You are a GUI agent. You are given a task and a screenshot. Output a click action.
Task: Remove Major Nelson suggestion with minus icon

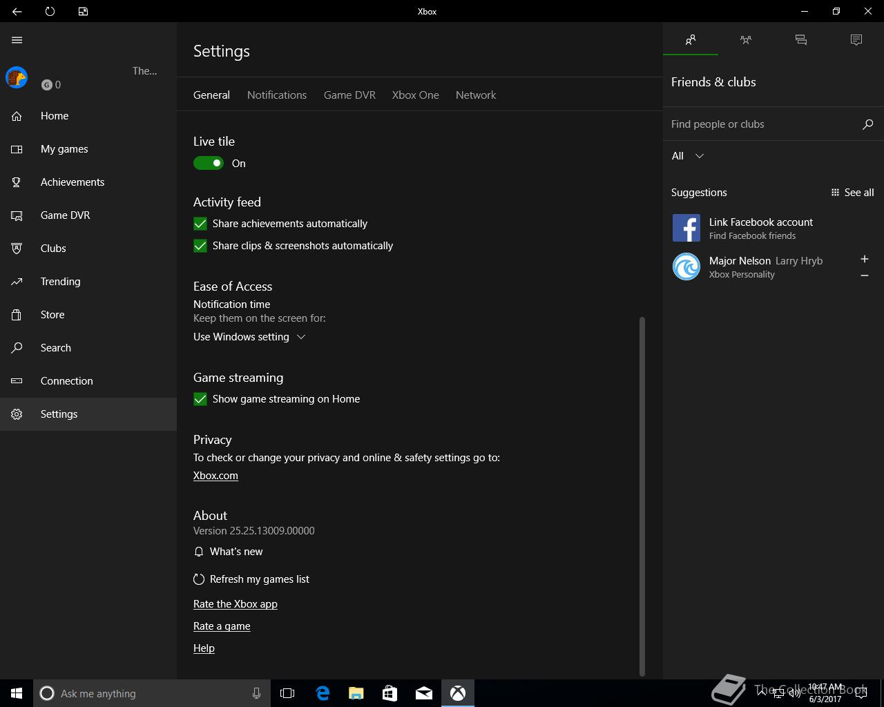coord(864,275)
